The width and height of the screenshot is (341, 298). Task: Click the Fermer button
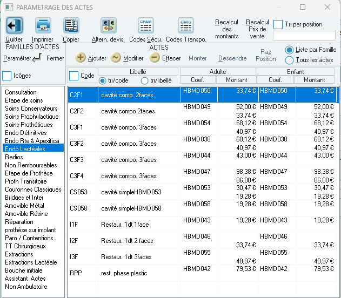[55, 58]
